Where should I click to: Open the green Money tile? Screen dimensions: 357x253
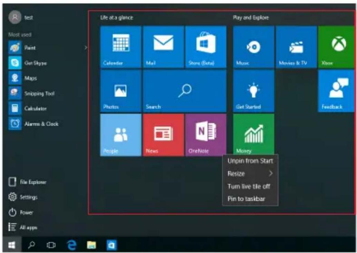pyautogui.click(x=254, y=134)
